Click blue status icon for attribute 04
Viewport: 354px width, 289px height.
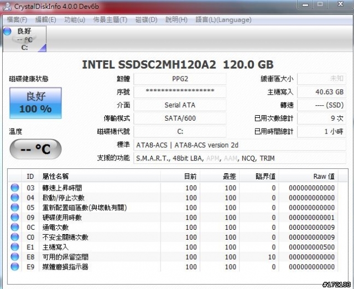(x=15, y=198)
